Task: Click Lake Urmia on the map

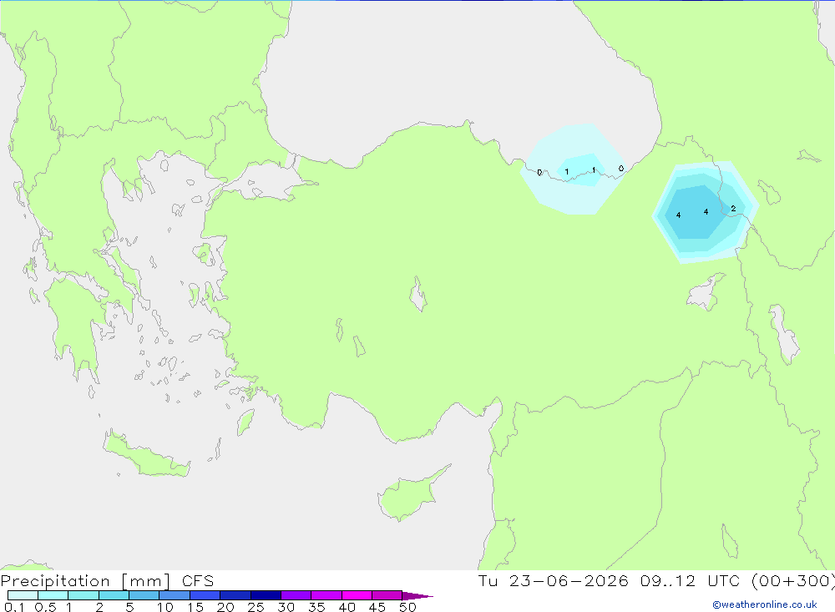Action: (783, 334)
